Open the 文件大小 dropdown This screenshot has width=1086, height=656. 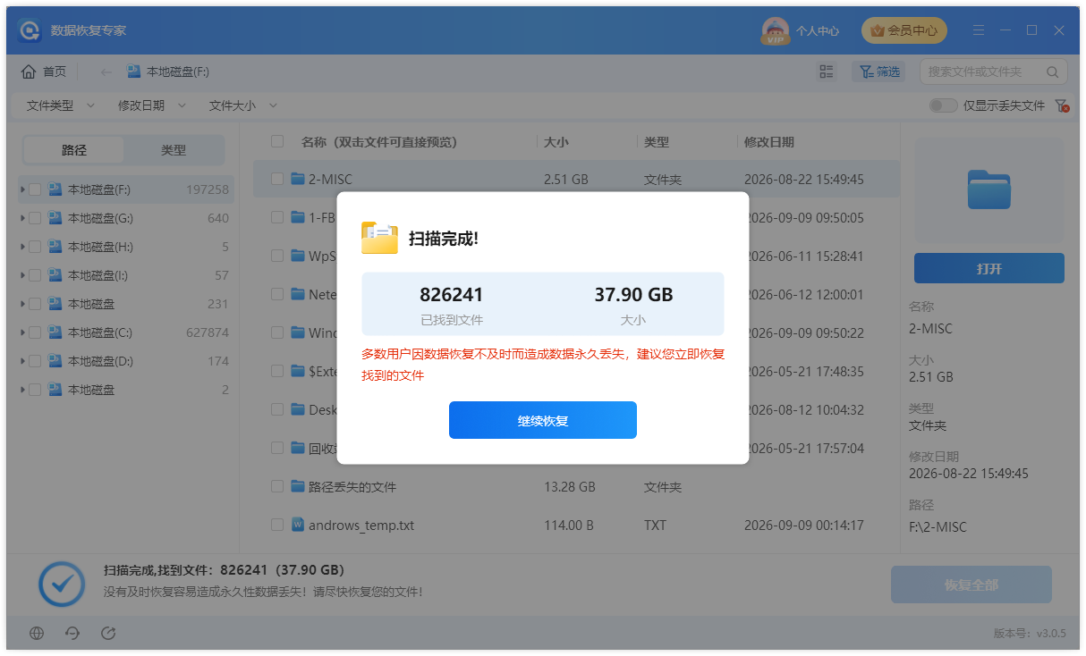(x=242, y=105)
